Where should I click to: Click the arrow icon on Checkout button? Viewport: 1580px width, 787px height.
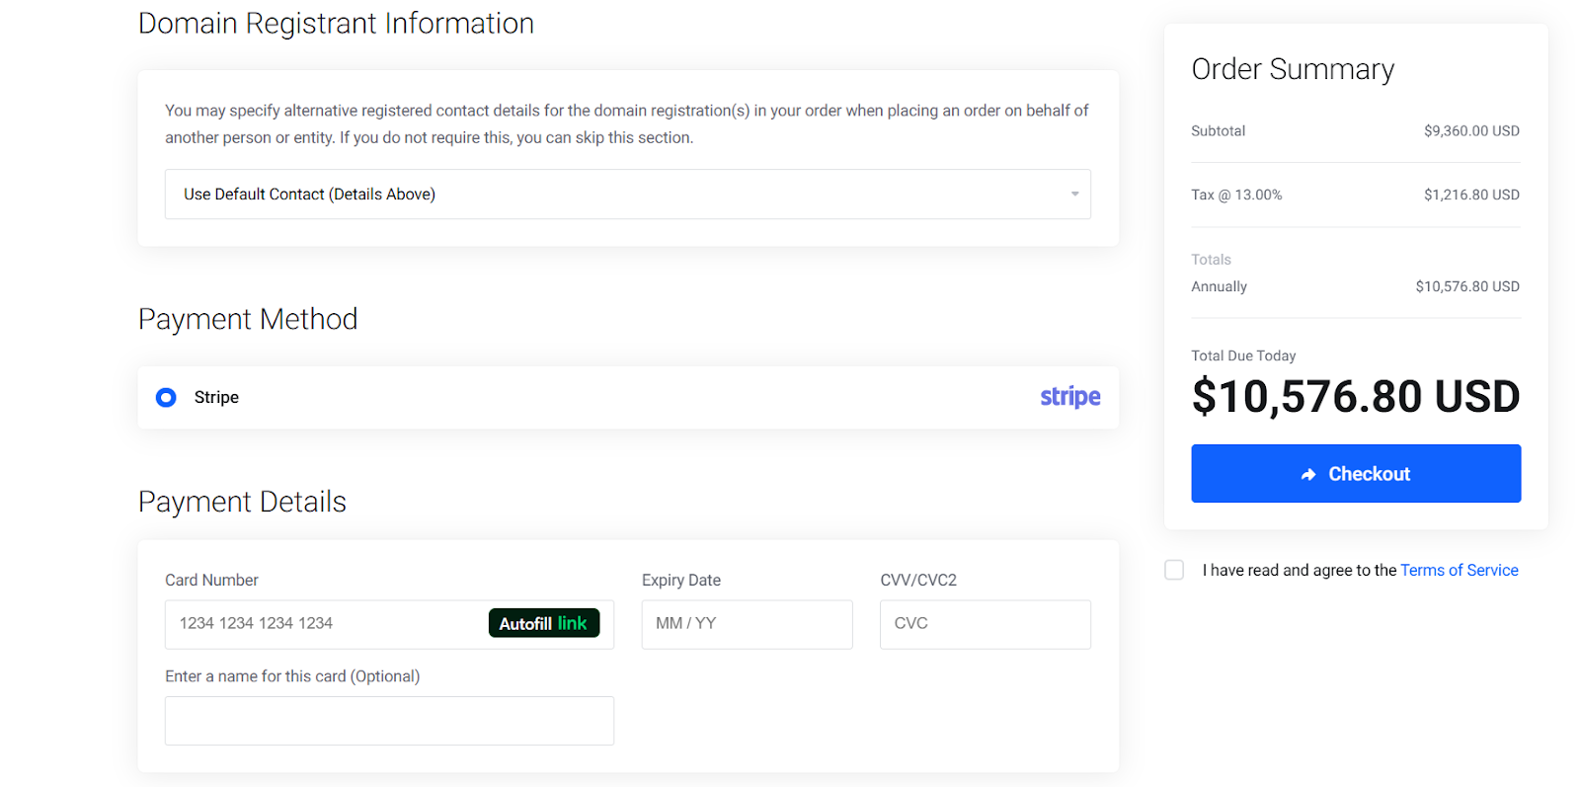(1308, 475)
